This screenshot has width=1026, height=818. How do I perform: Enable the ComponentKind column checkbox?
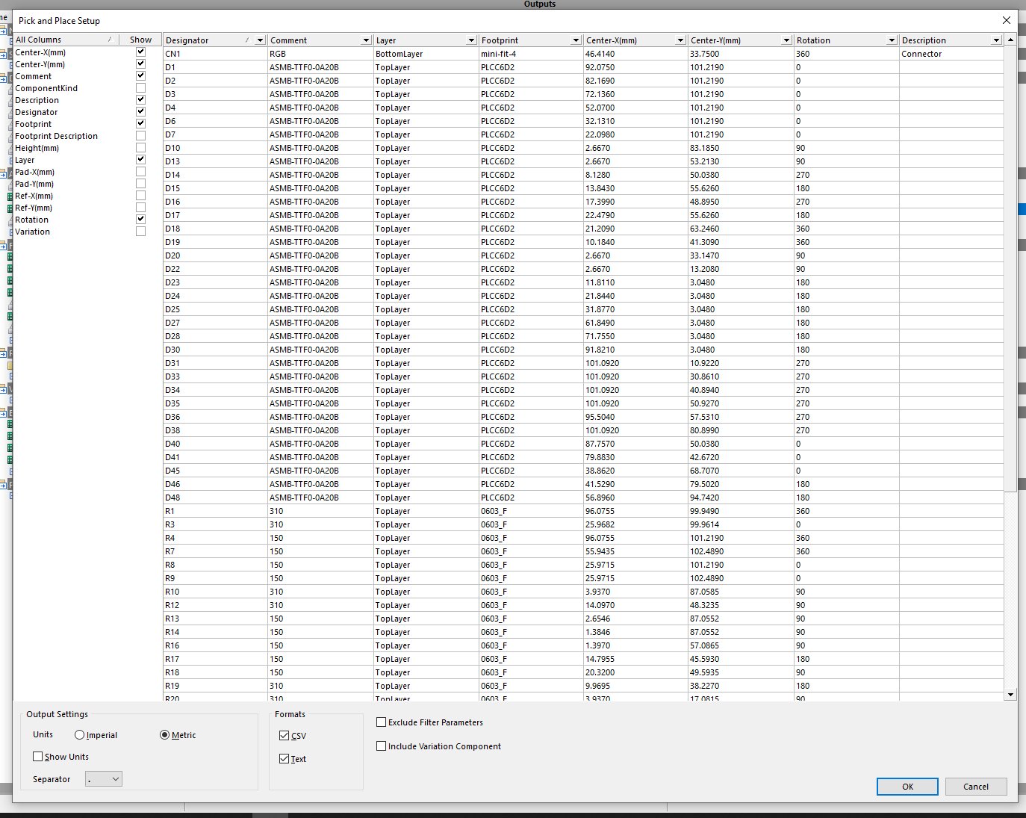140,88
